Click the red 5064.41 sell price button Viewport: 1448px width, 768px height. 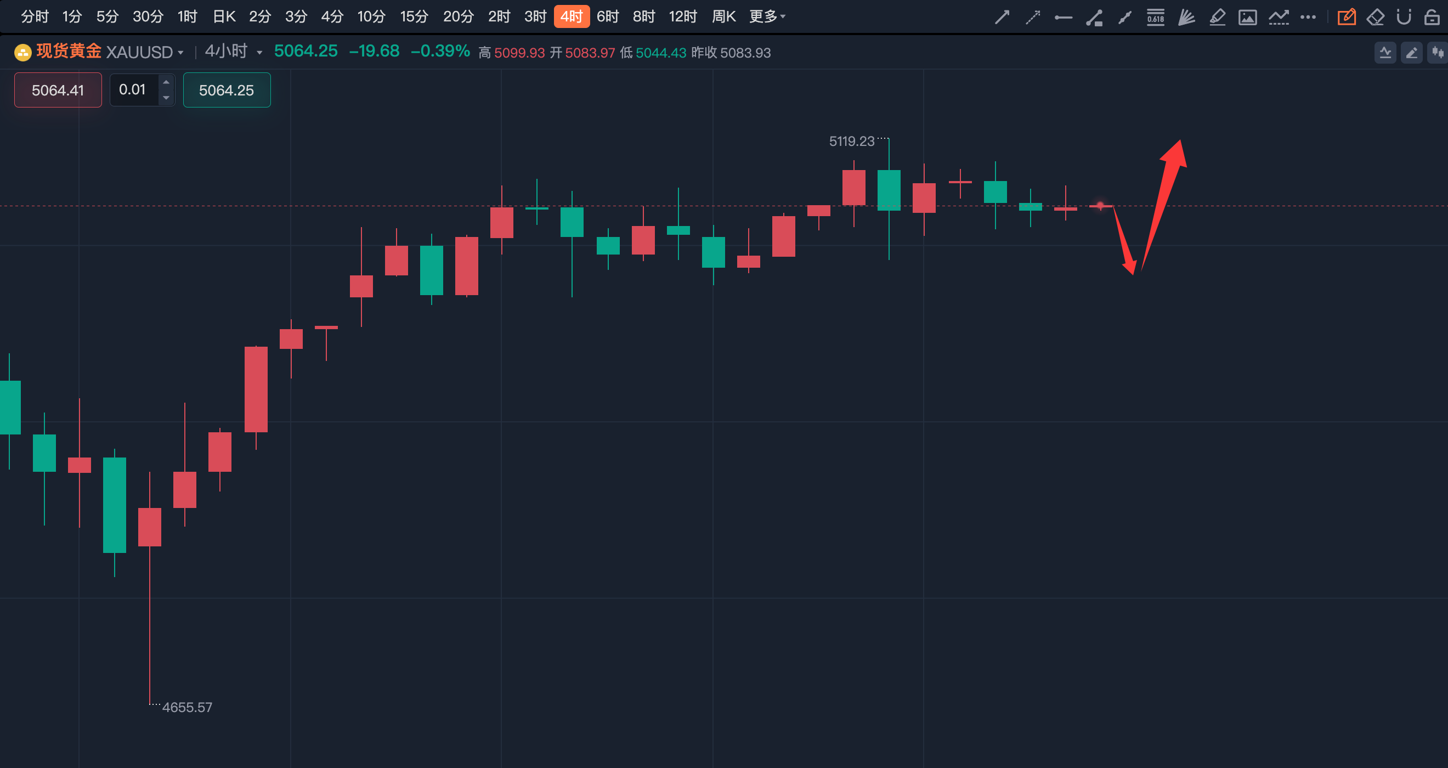click(58, 90)
